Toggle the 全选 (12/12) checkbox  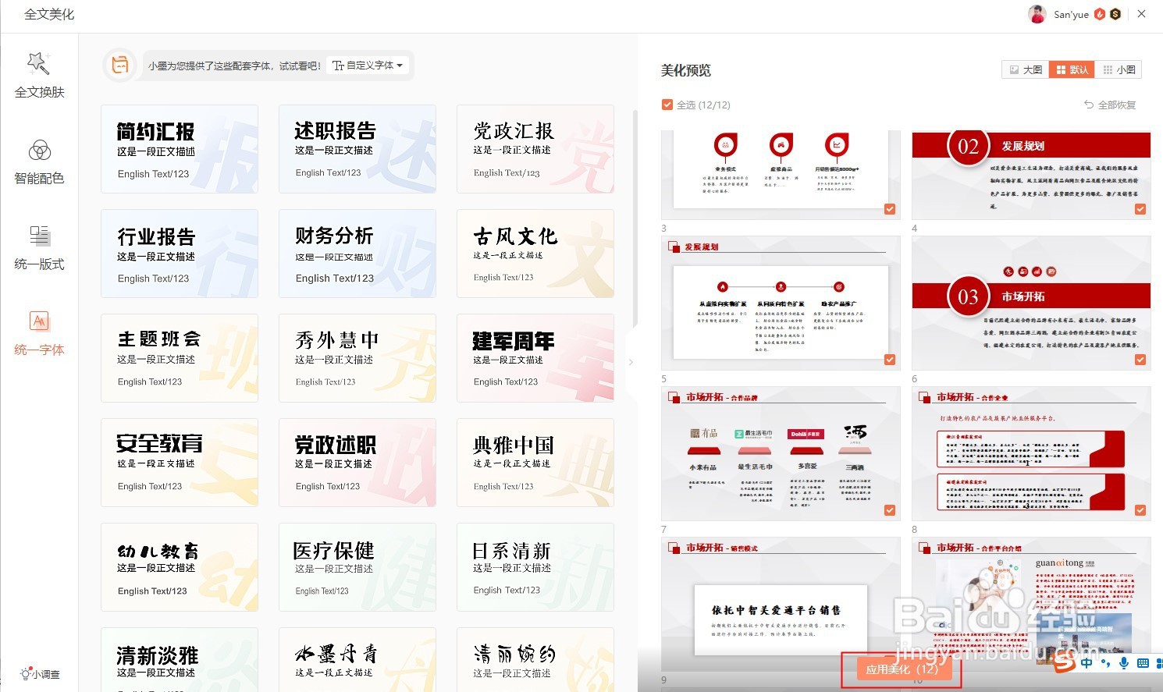click(x=667, y=105)
